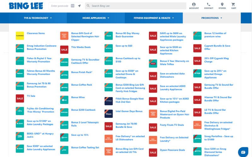Image resolution: width=252 pixels, height=157 pixels.
Task: Click the postcode card icon in postcode field
Action: (x=73, y=6)
